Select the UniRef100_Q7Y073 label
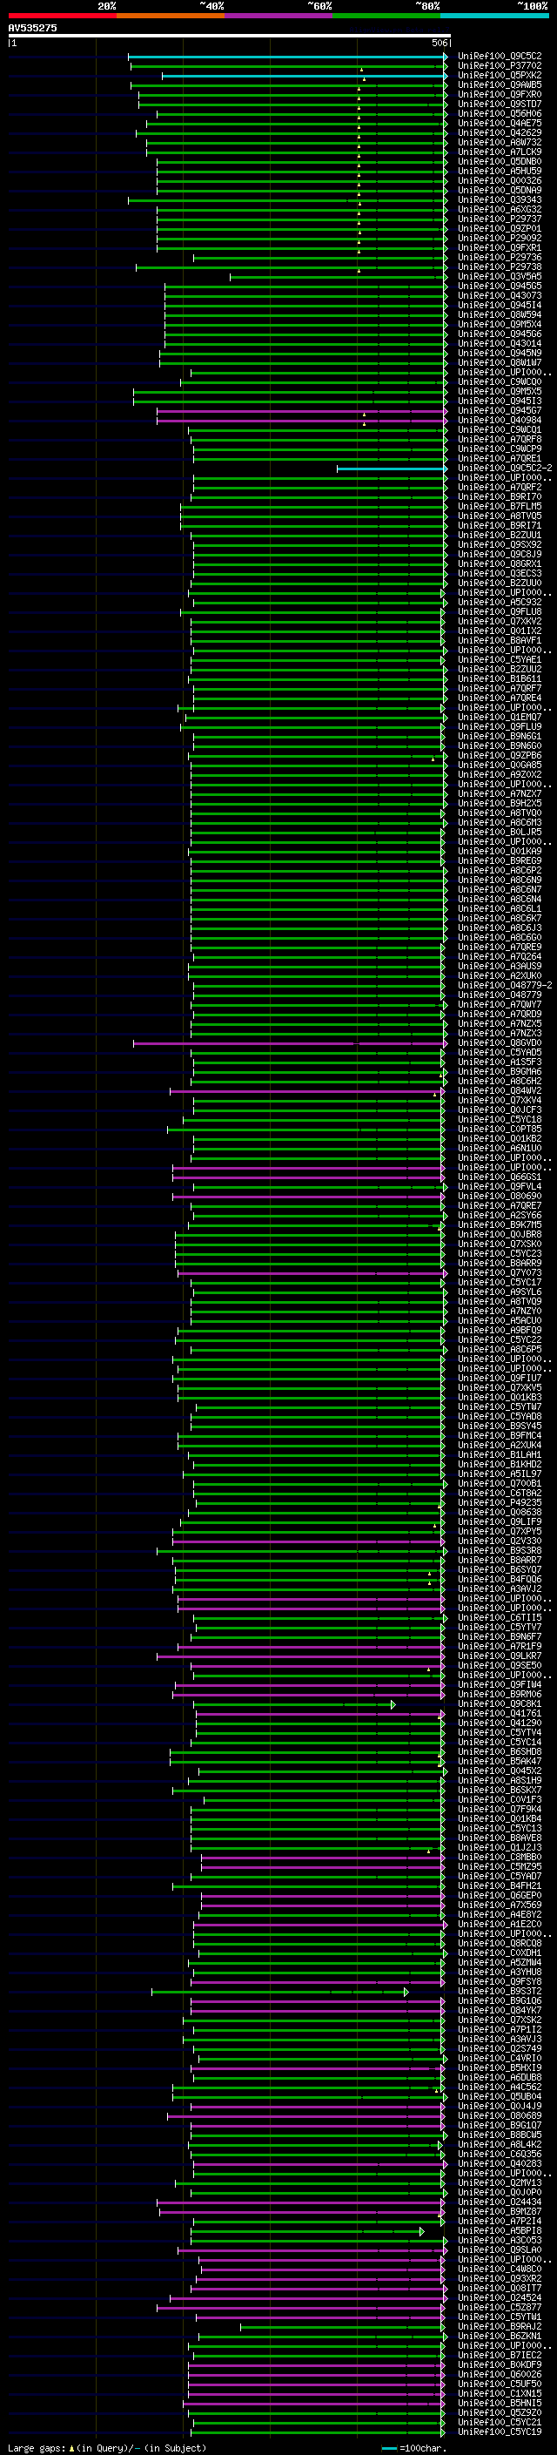This screenshot has height=2455, width=557. 500,1273
